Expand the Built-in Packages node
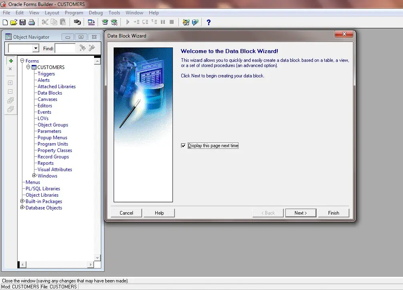 (x=22, y=201)
